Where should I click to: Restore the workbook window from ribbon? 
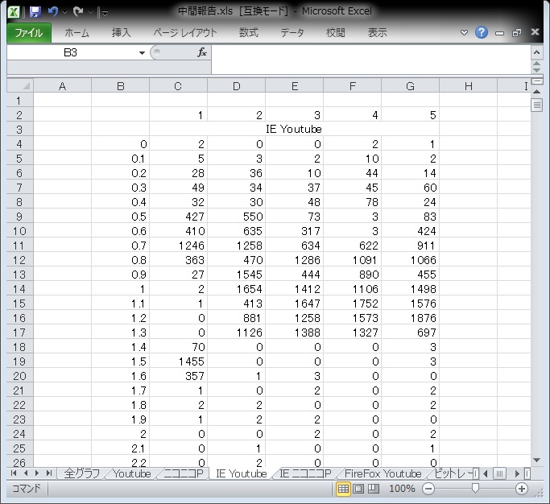(517, 33)
